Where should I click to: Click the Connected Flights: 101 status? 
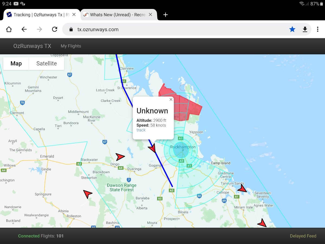(41, 236)
